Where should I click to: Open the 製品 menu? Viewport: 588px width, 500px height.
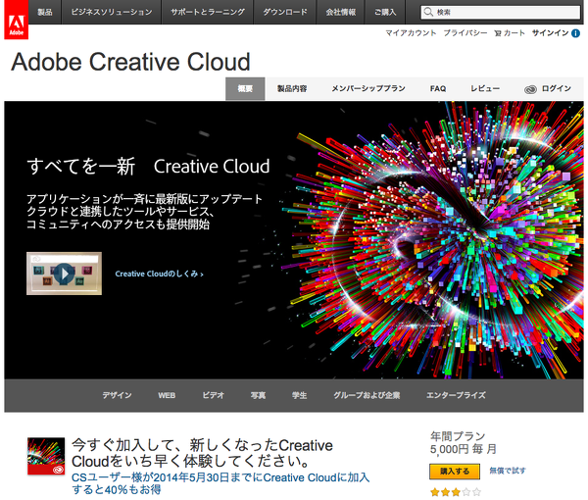pos(45,12)
